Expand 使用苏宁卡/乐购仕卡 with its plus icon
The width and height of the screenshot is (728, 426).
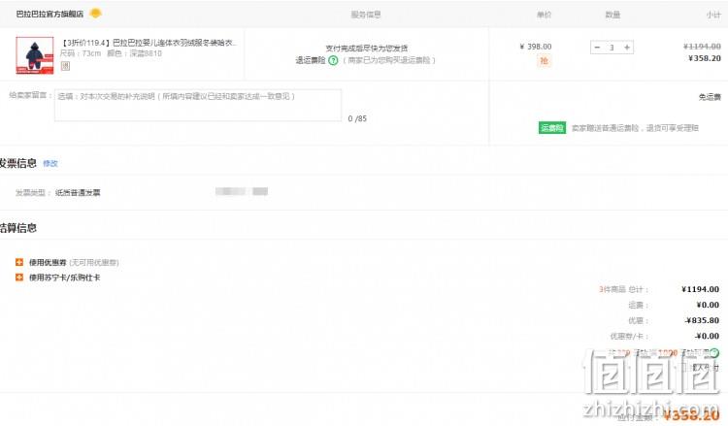click(19, 278)
